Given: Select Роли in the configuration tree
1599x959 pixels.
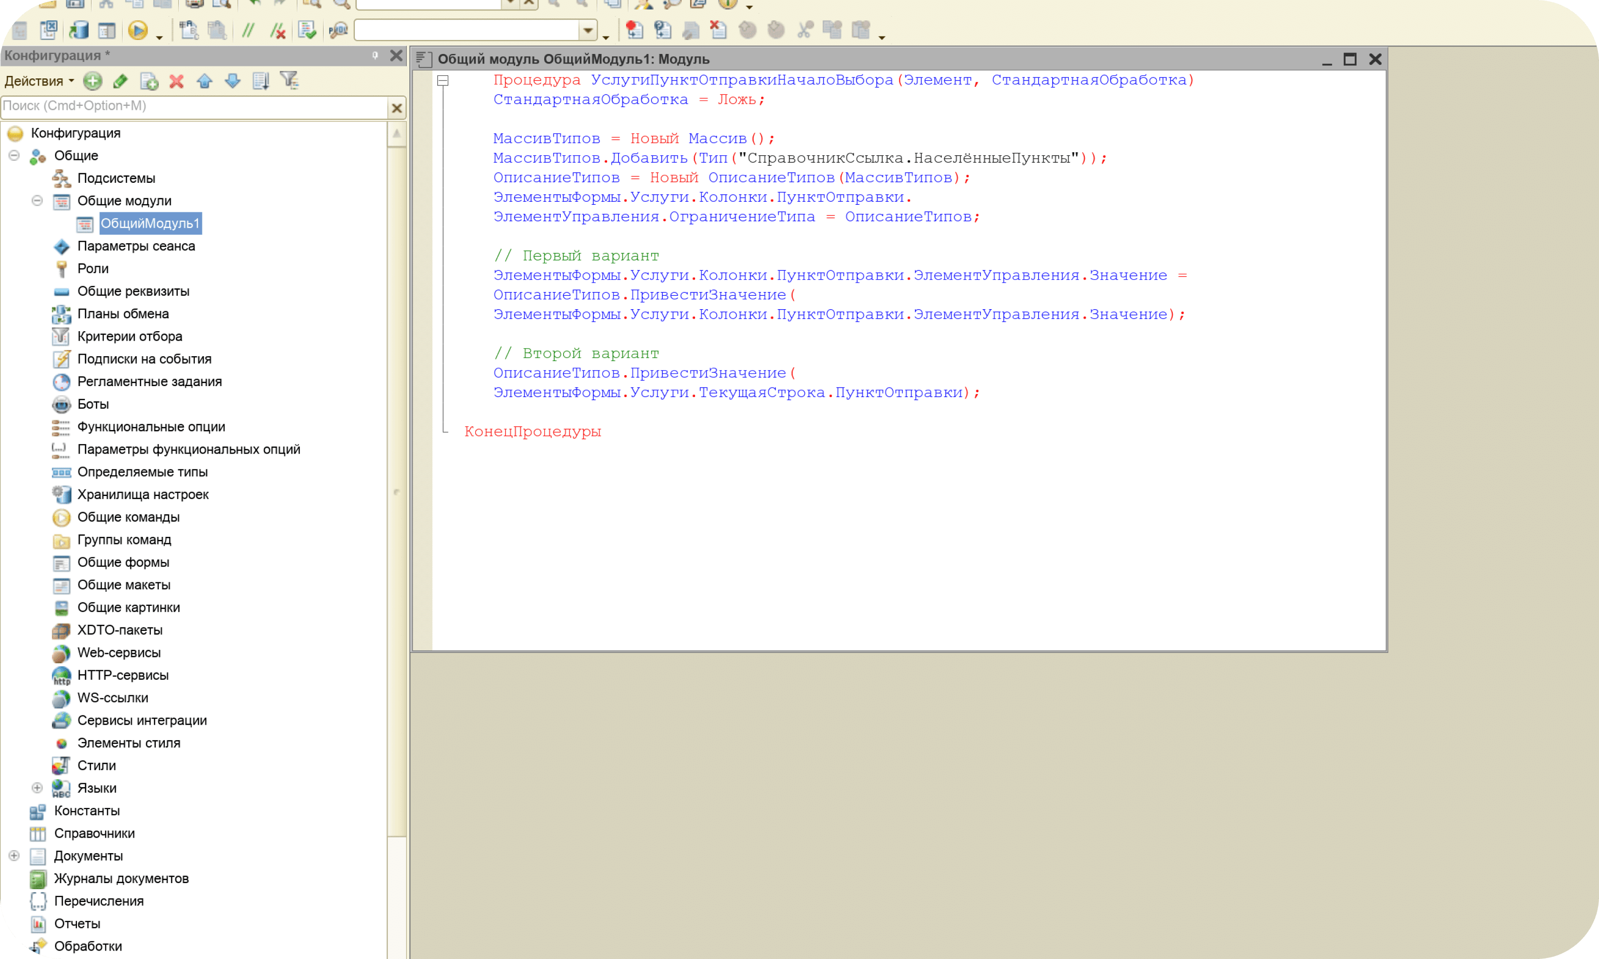Looking at the screenshot, I should [93, 269].
